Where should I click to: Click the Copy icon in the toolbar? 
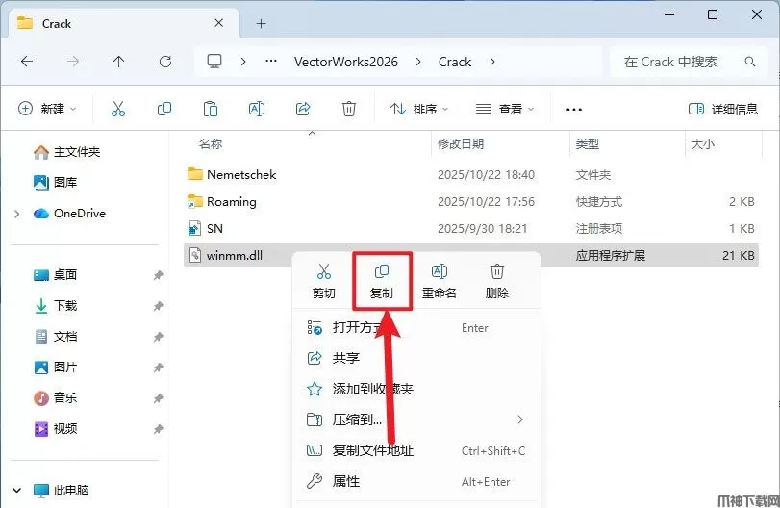click(164, 109)
